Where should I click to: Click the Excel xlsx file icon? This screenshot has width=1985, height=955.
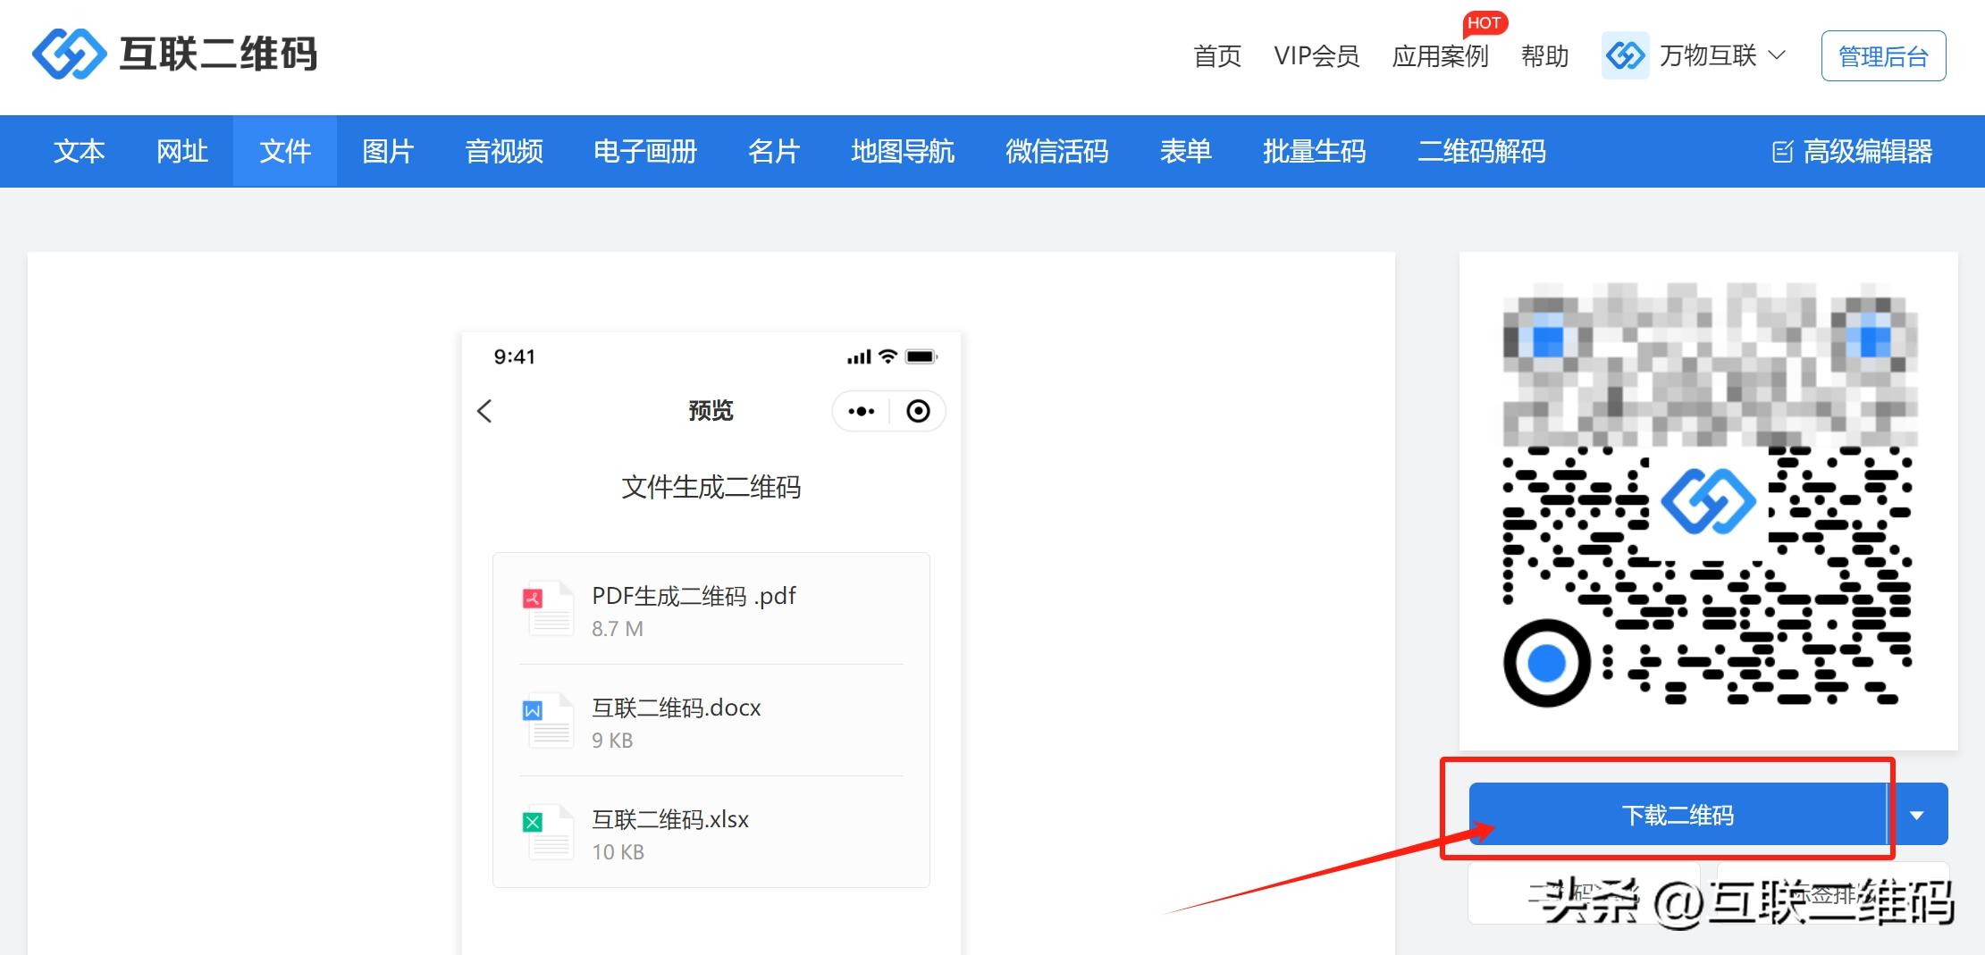(x=547, y=832)
